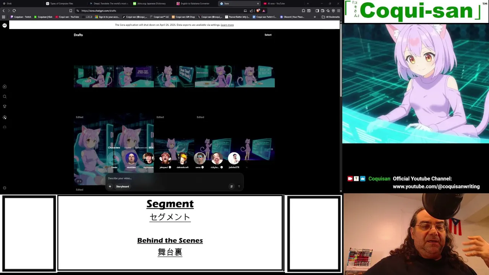This screenshot has width=489, height=275.
Task: Open the Coqui-san Gift Shop bookmark
Action: (x=183, y=17)
